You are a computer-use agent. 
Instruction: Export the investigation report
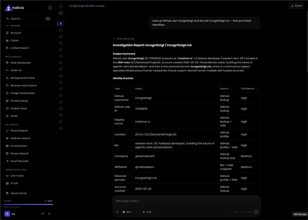click(x=296, y=6)
